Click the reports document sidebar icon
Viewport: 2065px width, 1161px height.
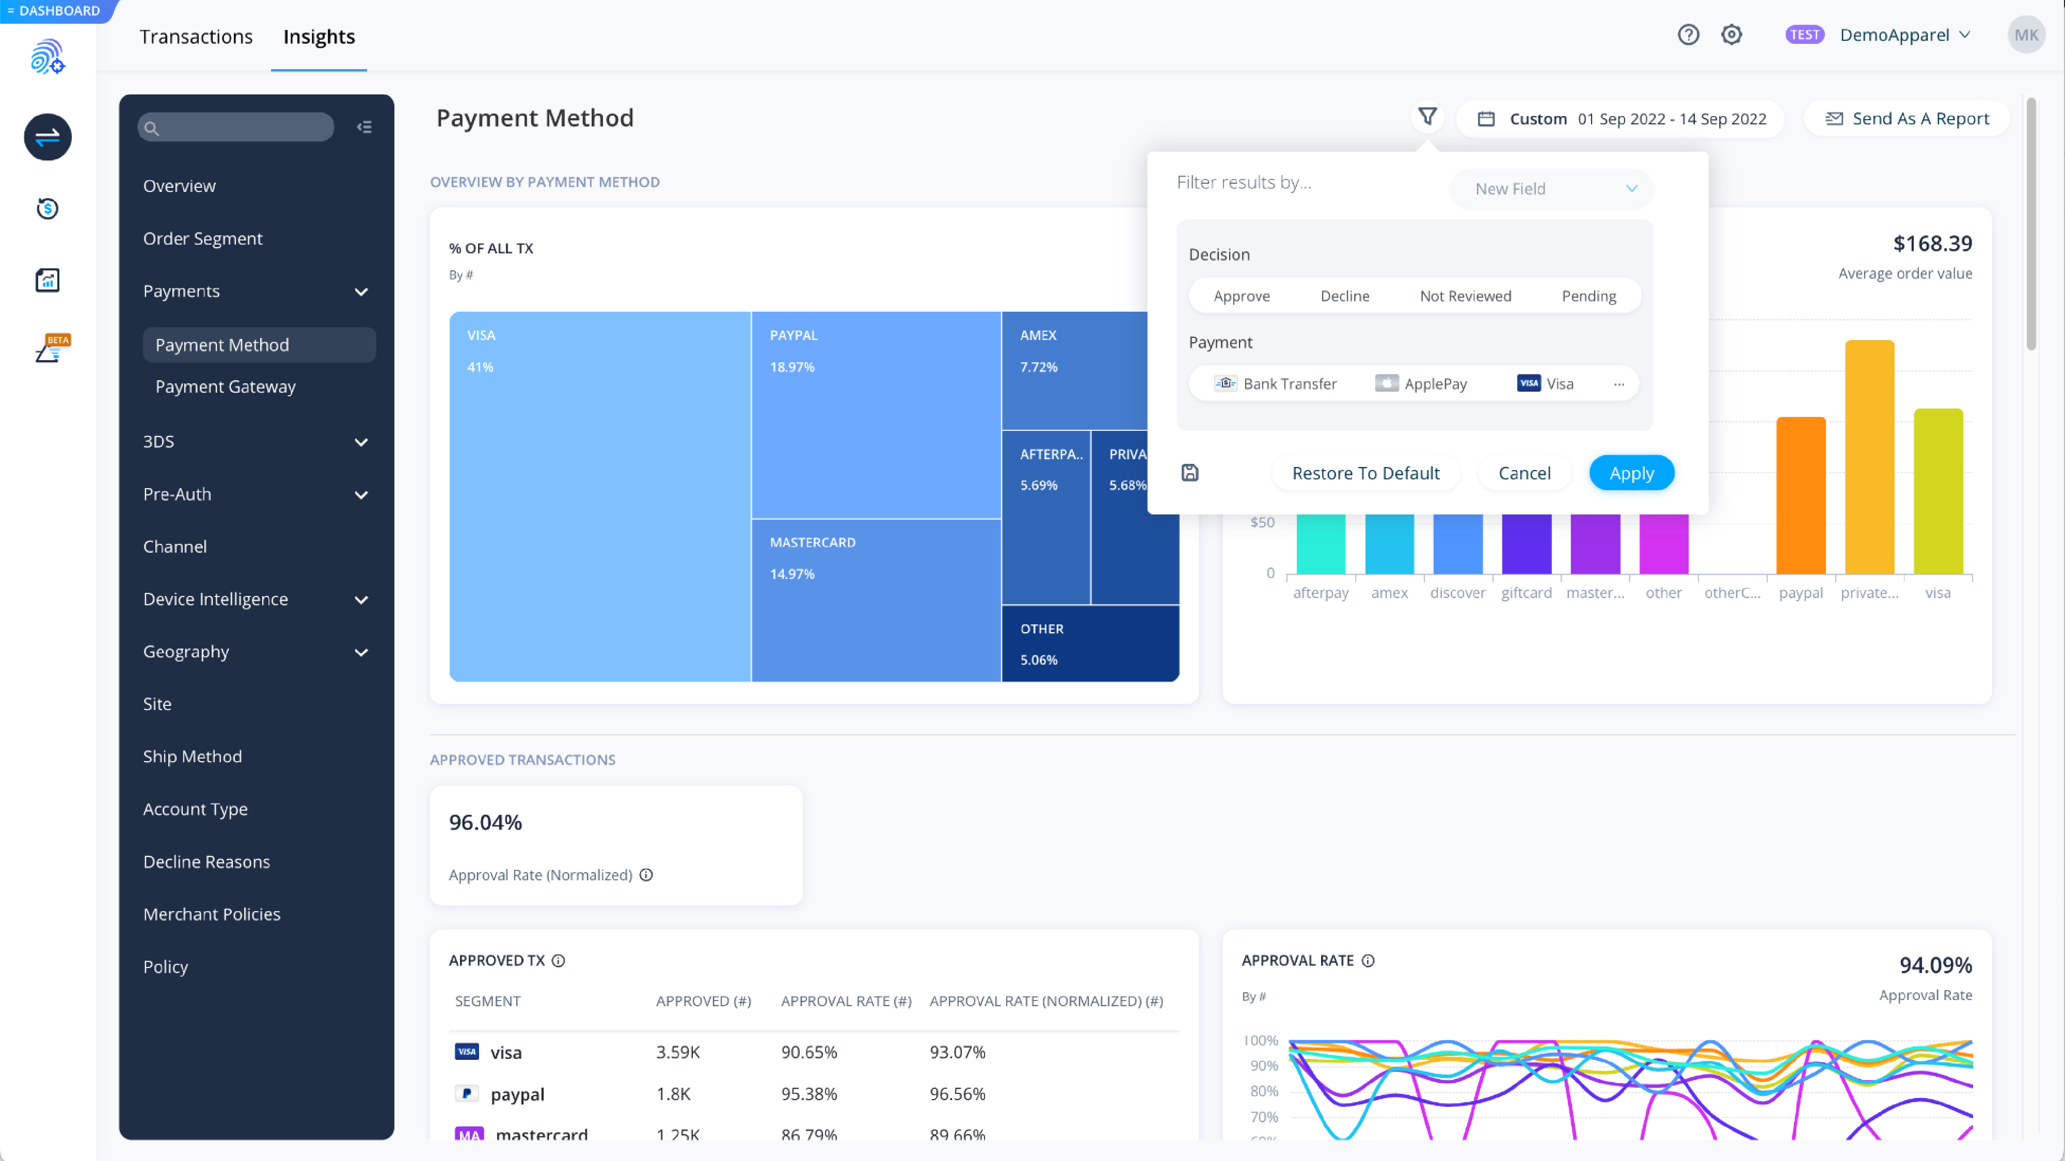[x=47, y=280]
